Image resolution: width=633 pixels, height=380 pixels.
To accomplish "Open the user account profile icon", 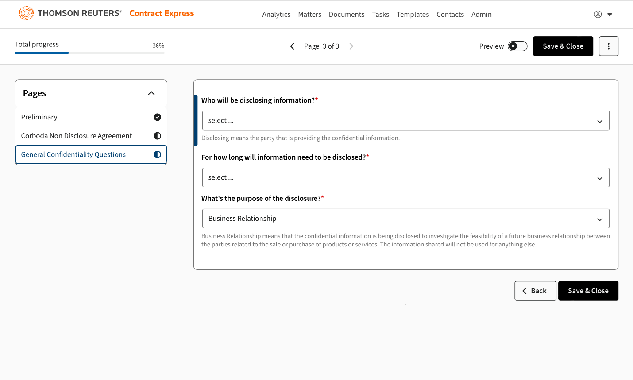I will (x=598, y=14).
